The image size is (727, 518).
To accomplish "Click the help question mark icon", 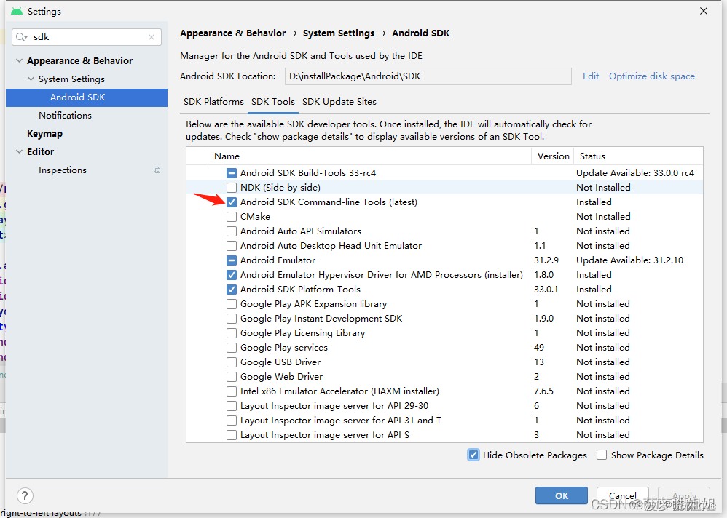I will (x=25, y=495).
